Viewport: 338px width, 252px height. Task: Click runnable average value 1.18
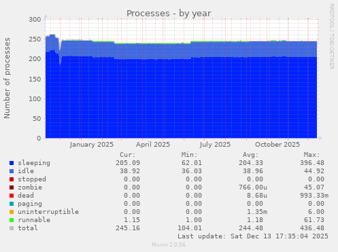tap(255, 220)
